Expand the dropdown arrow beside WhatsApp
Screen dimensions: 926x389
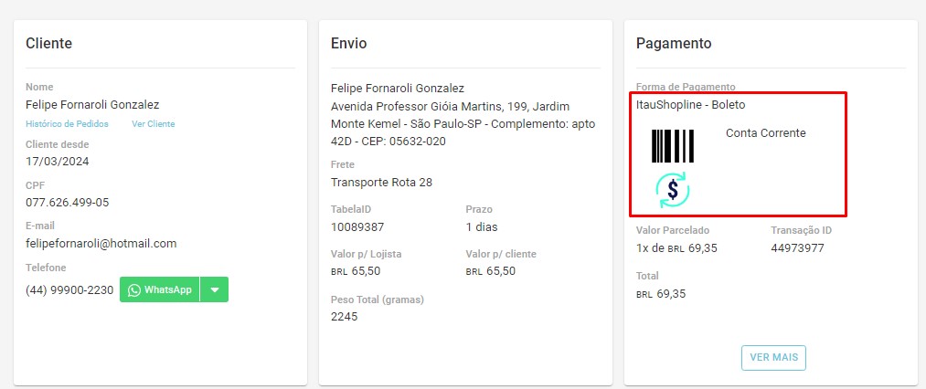215,289
